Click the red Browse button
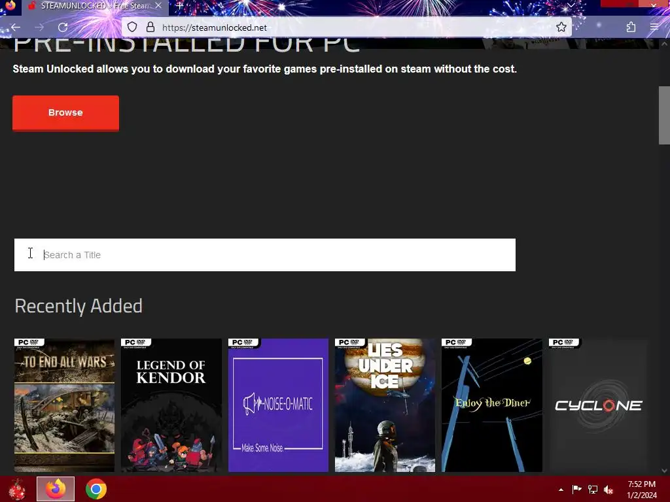Viewport: 670px width, 502px height. coord(66,112)
